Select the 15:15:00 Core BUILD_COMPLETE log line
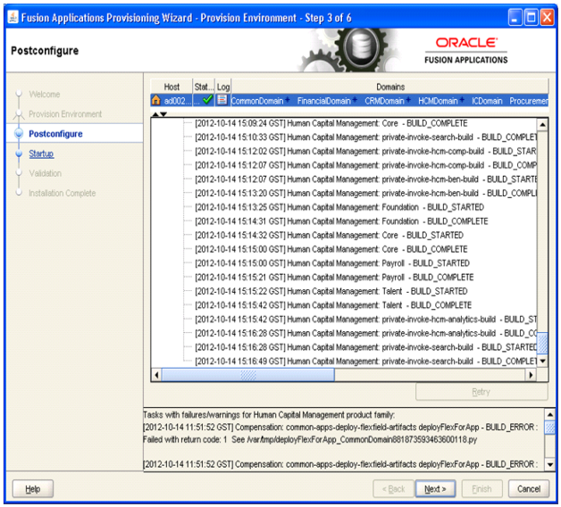561x507 pixels. click(331, 249)
